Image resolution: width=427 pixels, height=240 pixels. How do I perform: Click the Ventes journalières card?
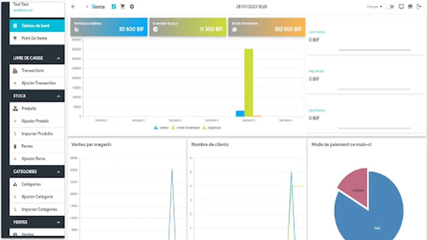[x=109, y=27]
